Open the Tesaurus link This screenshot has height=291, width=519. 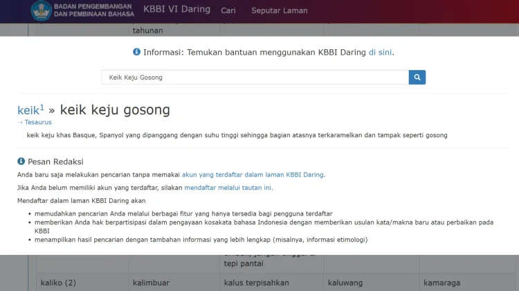pos(38,123)
